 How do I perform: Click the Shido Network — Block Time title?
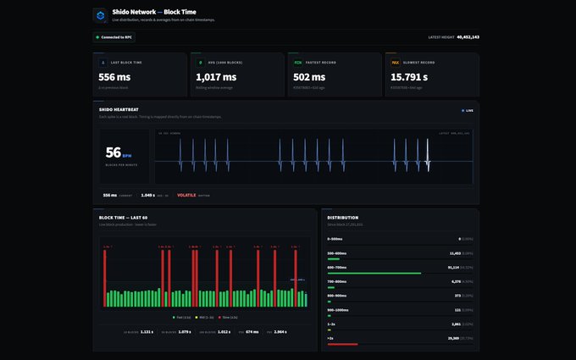coord(154,12)
